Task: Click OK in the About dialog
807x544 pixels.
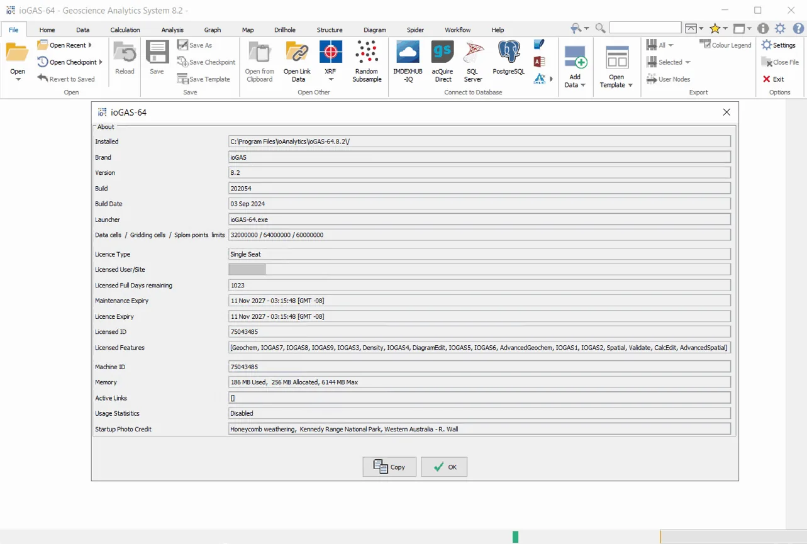Action: pos(444,467)
